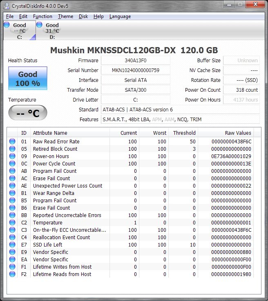Click status icon for Power-on Hours

point(12,156)
